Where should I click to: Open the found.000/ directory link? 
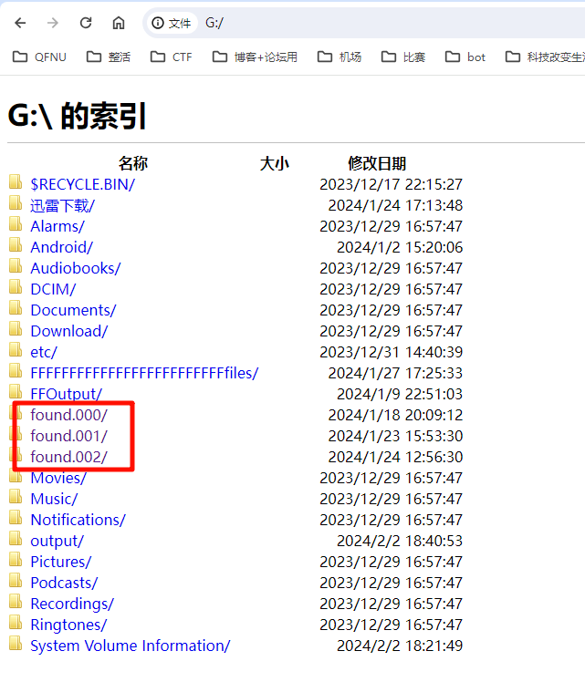point(68,415)
